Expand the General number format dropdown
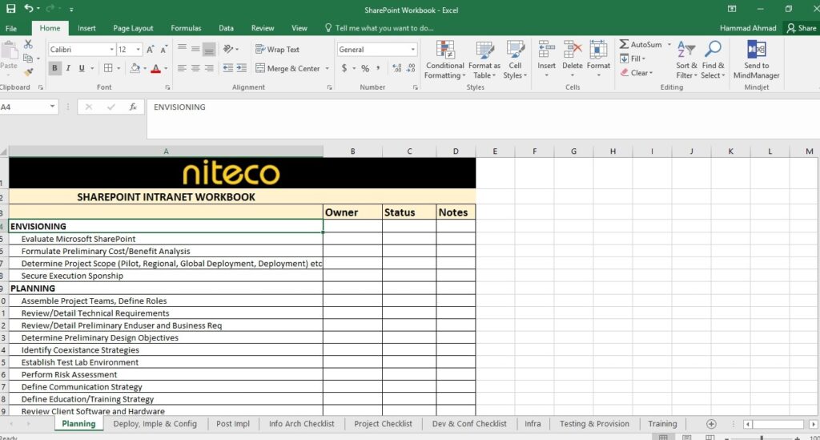Viewport: 820px width, 440px height. click(412, 49)
